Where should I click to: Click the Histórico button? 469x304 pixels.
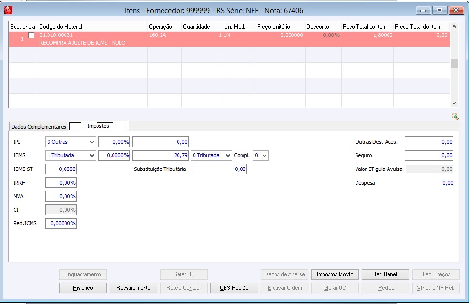[83, 288]
